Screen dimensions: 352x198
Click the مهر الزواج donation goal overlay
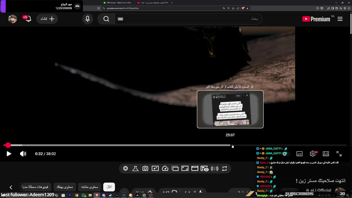tap(41, 6)
